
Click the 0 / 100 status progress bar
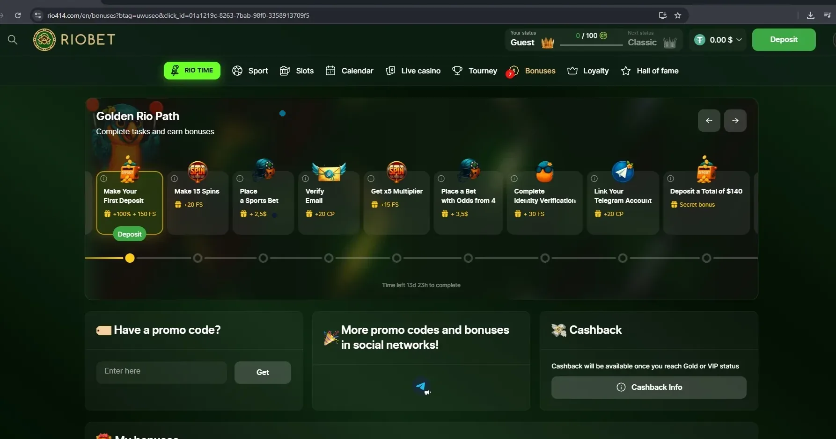tap(591, 45)
